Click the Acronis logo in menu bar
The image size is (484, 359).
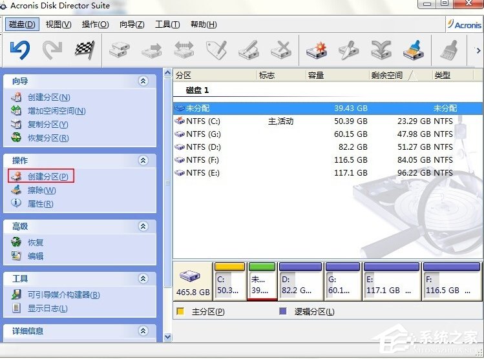click(x=464, y=25)
